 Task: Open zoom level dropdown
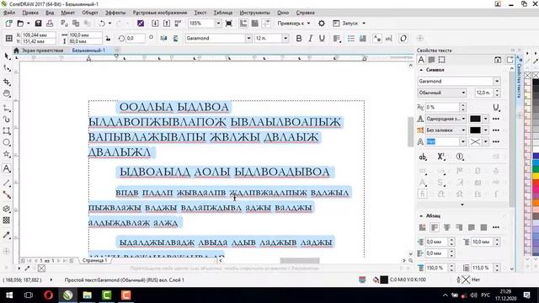[x=218, y=24]
